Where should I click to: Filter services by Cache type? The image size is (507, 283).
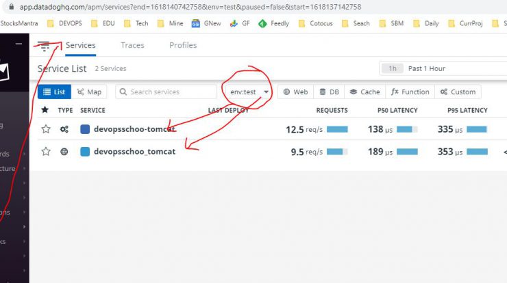point(365,92)
